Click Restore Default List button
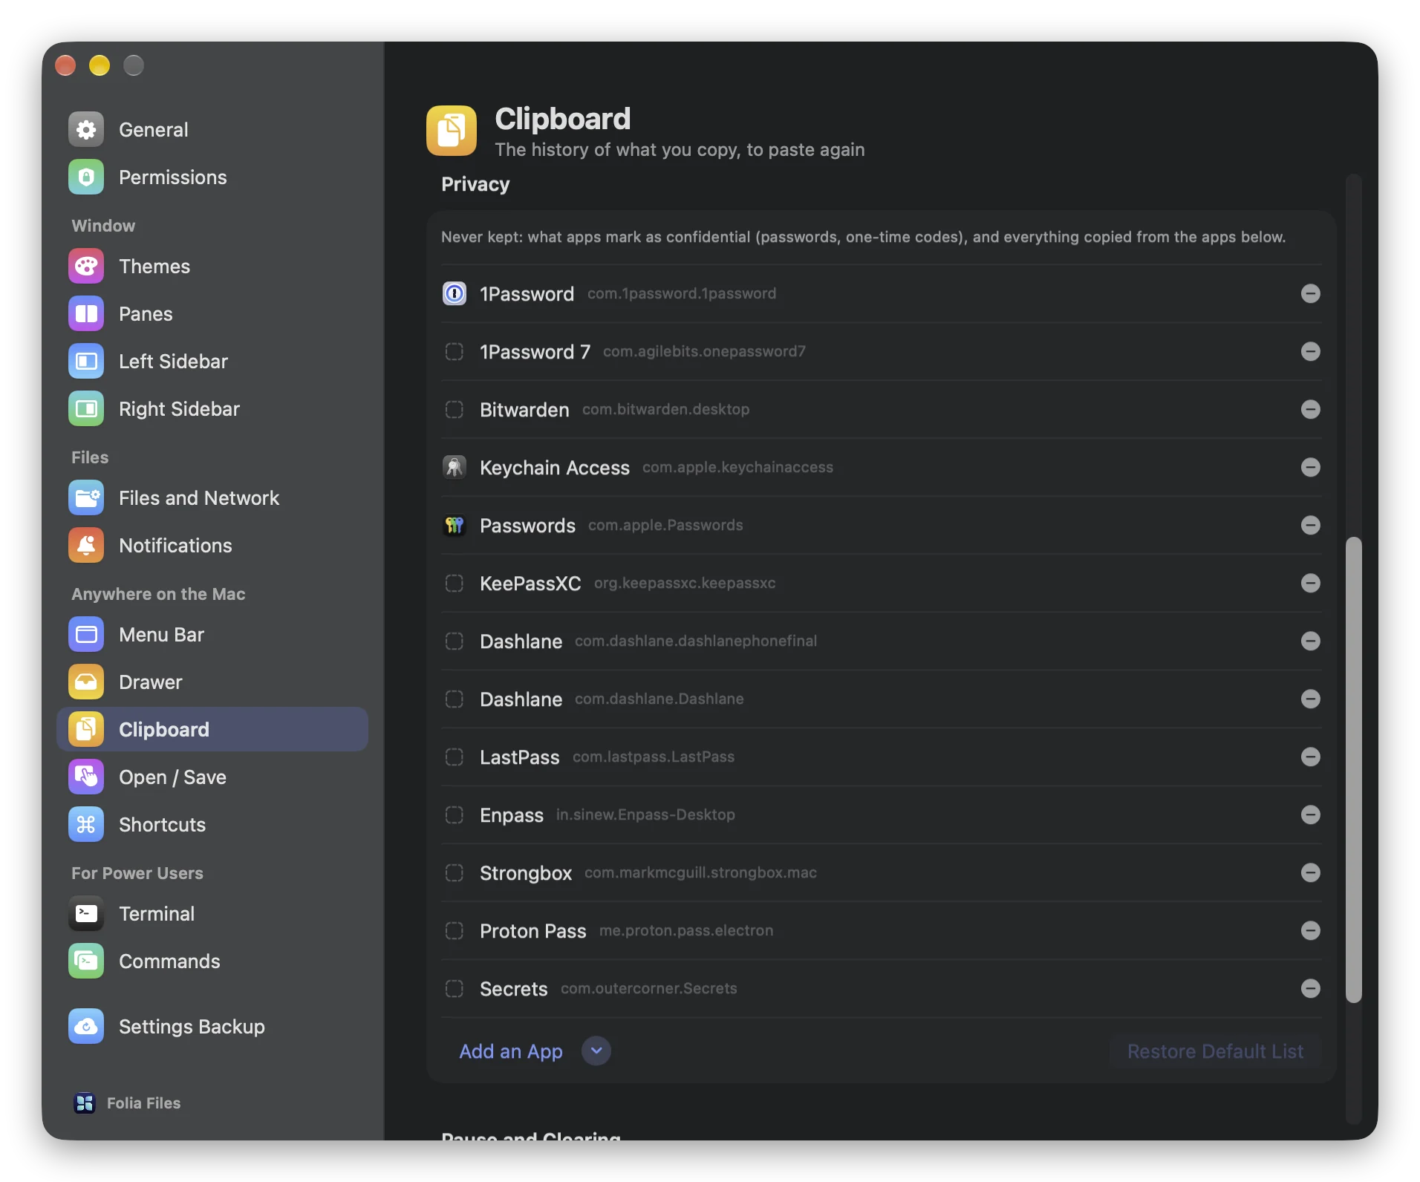1420x1182 pixels. pos(1215,1051)
